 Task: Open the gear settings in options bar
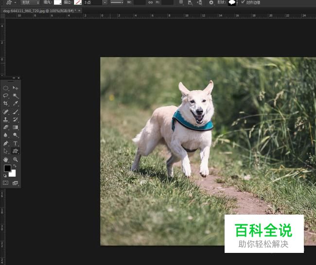point(211,2)
